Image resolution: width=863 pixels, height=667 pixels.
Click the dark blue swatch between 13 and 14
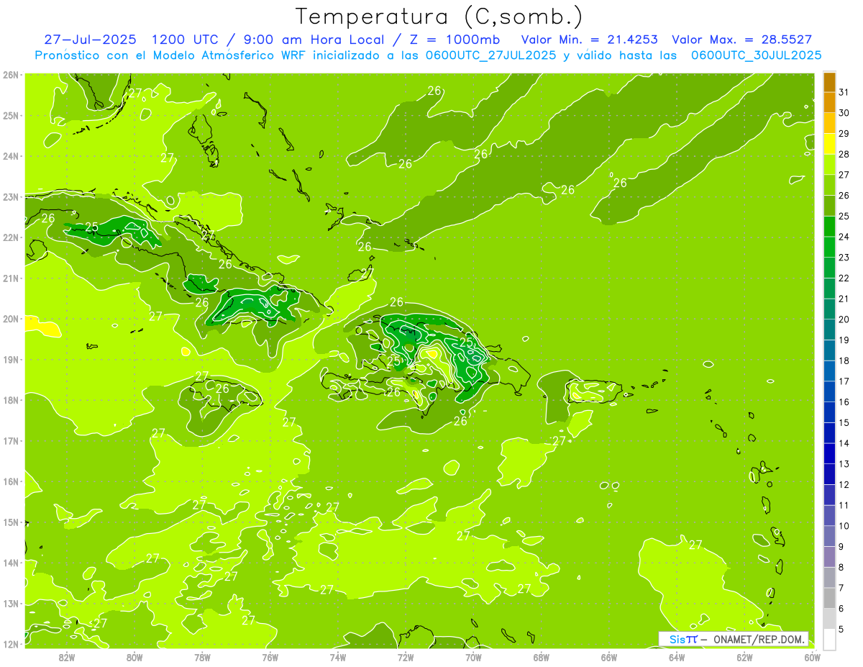click(x=829, y=453)
